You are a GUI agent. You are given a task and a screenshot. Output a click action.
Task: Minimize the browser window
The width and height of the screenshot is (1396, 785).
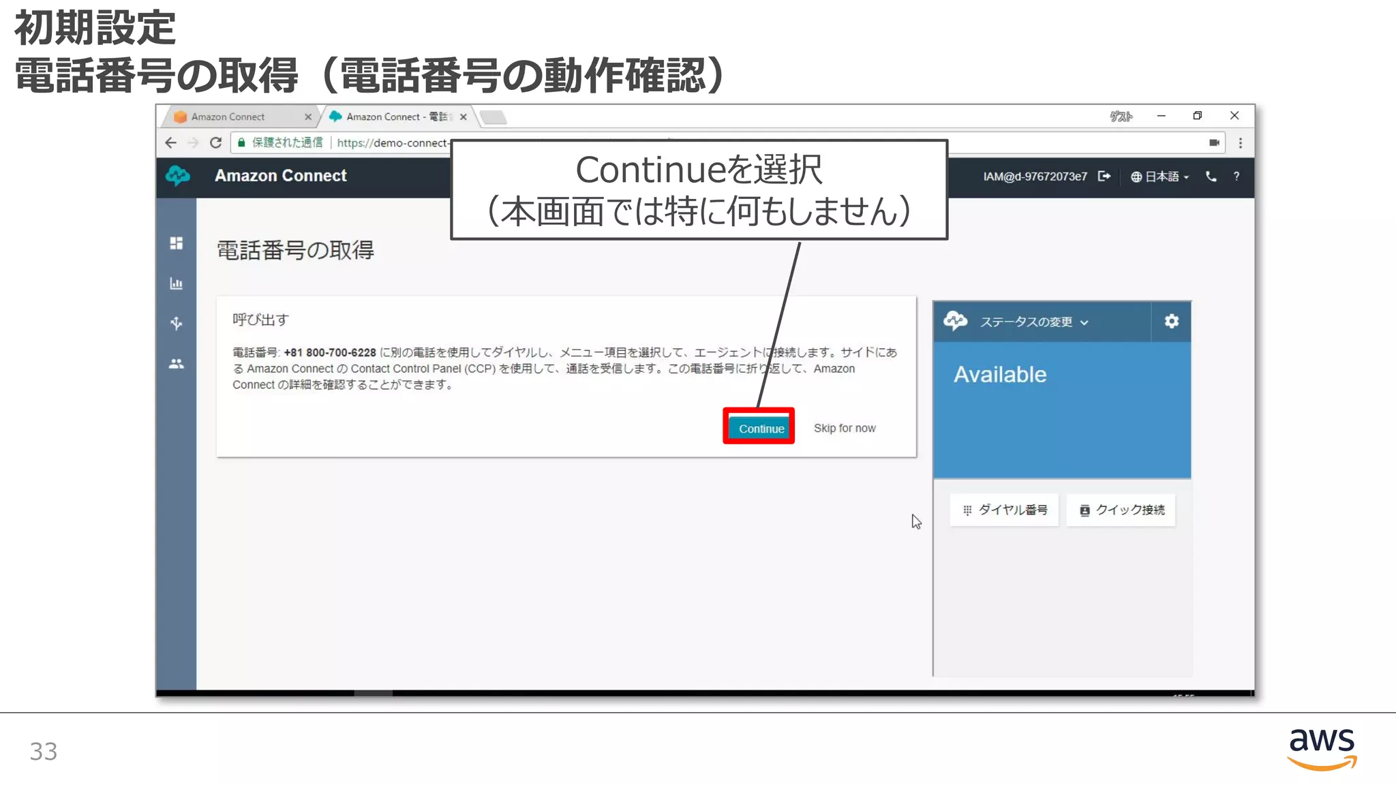(1161, 116)
